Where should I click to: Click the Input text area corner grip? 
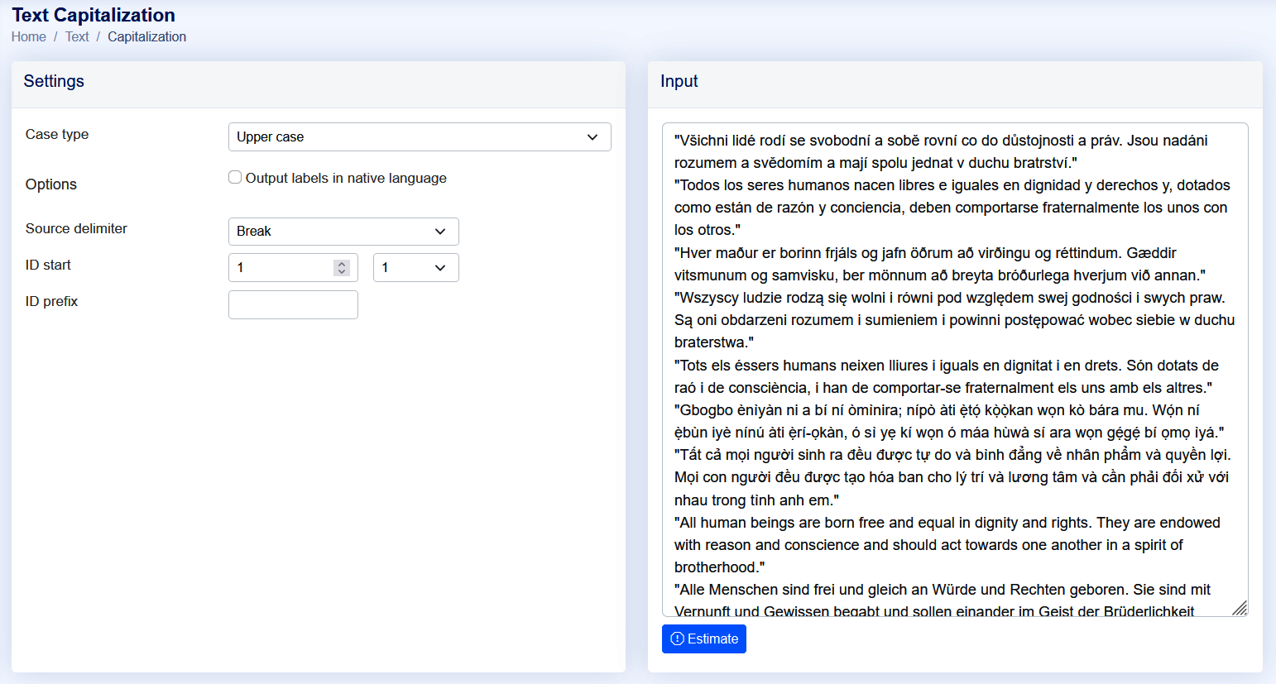pos(1240,608)
